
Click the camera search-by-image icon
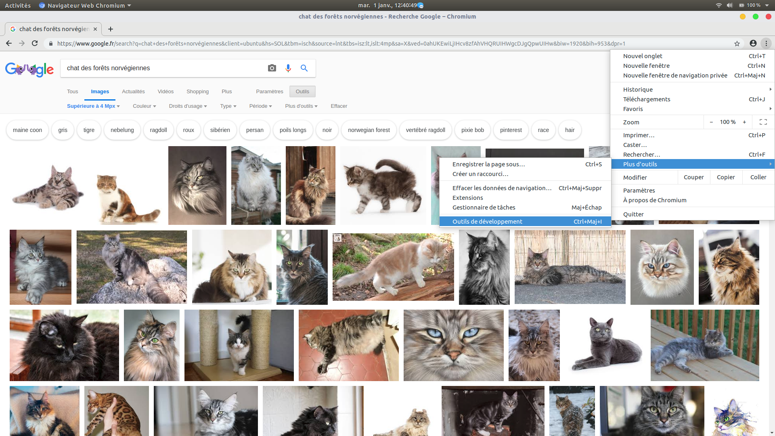point(272,68)
